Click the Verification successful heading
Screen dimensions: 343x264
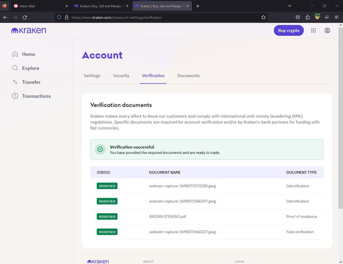[x=132, y=147]
